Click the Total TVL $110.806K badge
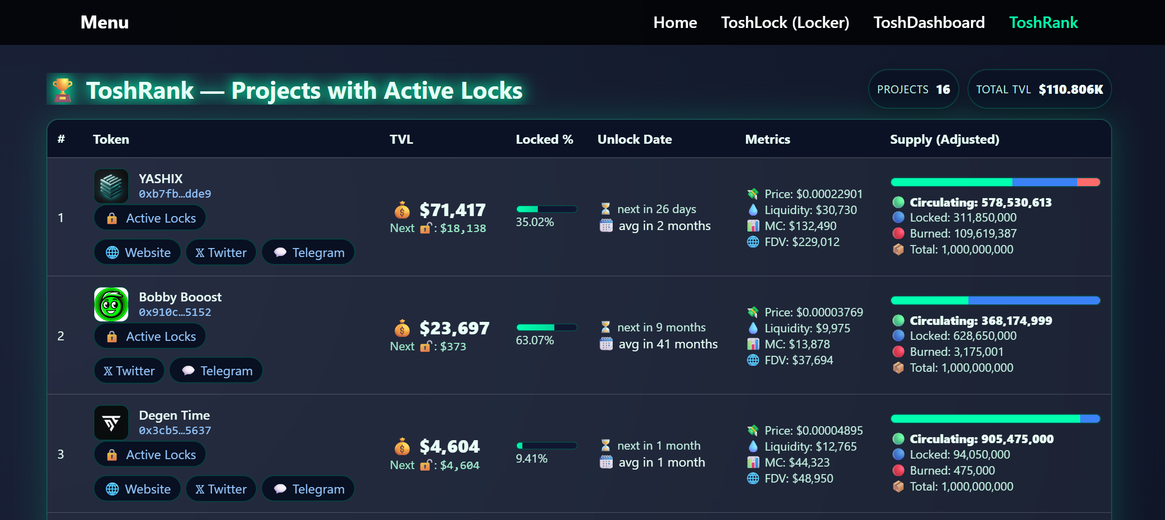 tap(1039, 89)
